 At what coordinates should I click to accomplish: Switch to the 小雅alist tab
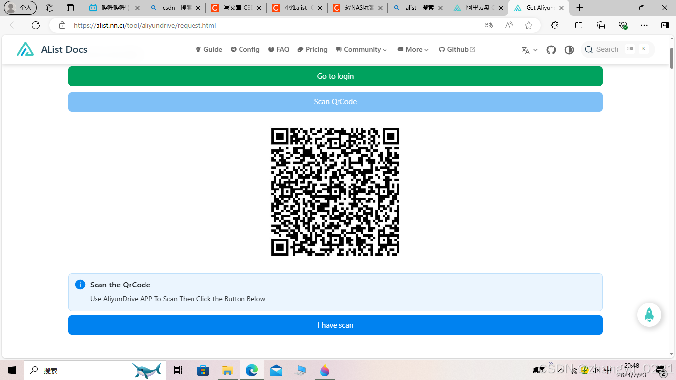tap(297, 8)
